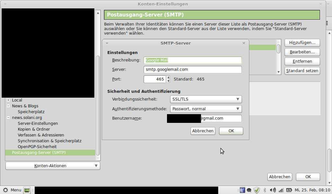
Task: Open the Mint Menu on the panel
Action: (x=12, y=190)
